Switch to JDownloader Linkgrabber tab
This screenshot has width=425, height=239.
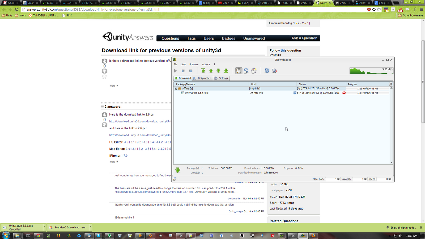pyautogui.click(x=202, y=78)
